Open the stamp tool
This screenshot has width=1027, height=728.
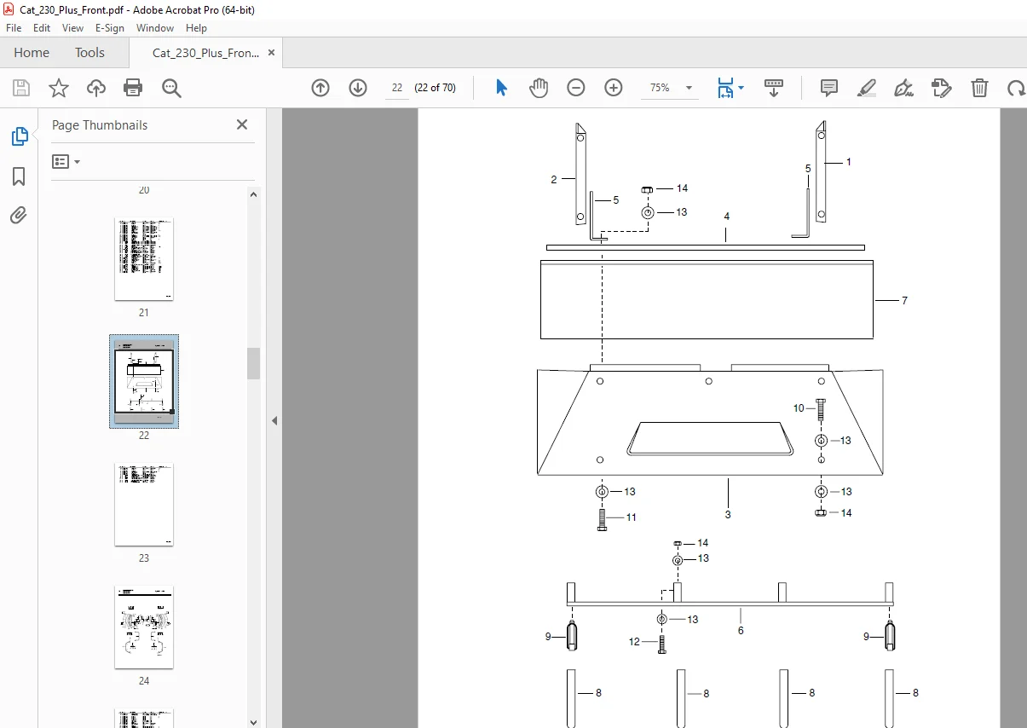942,88
